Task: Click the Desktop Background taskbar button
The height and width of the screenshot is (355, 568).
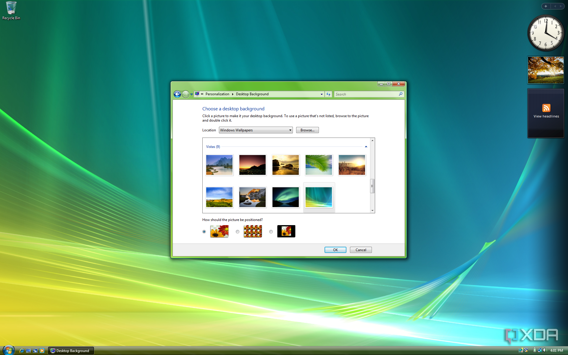Action: point(71,351)
